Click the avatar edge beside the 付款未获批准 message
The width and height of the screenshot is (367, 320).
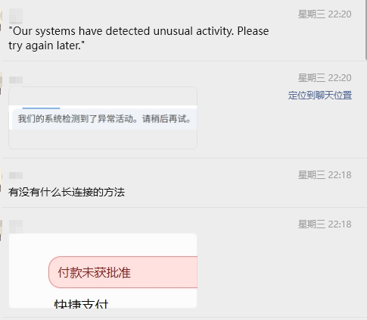pos(1,230)
